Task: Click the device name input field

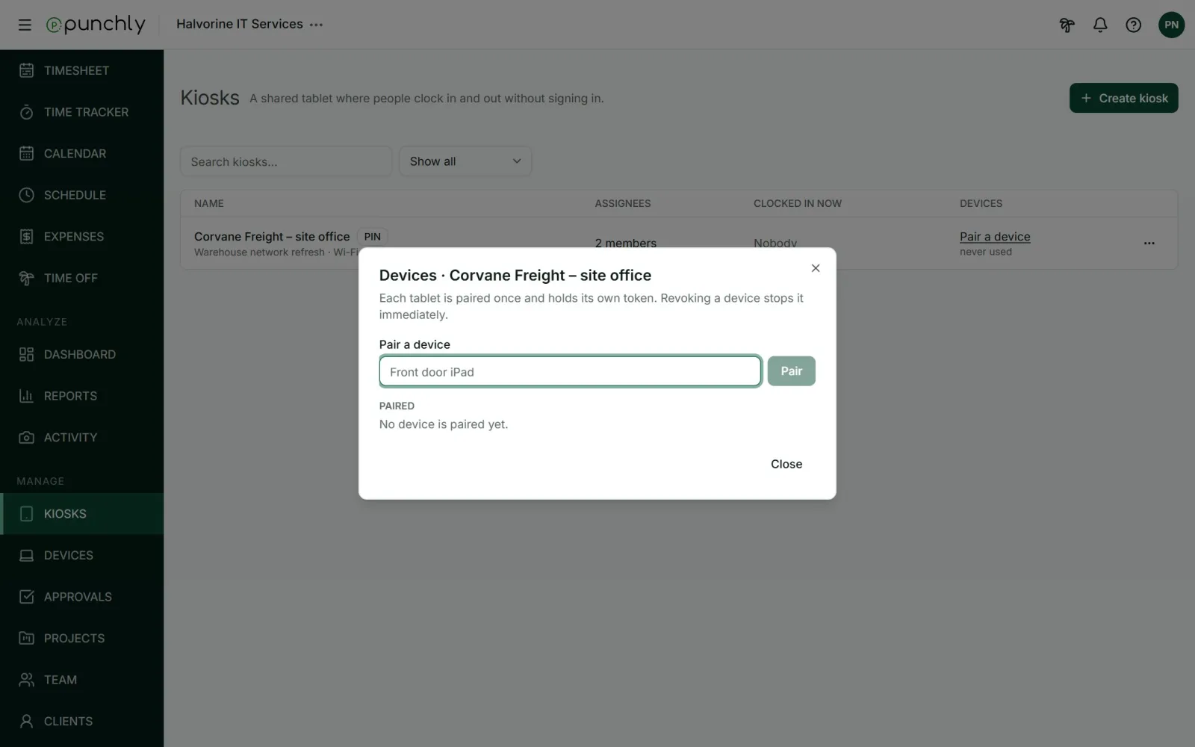Action: tap(570, 371)
